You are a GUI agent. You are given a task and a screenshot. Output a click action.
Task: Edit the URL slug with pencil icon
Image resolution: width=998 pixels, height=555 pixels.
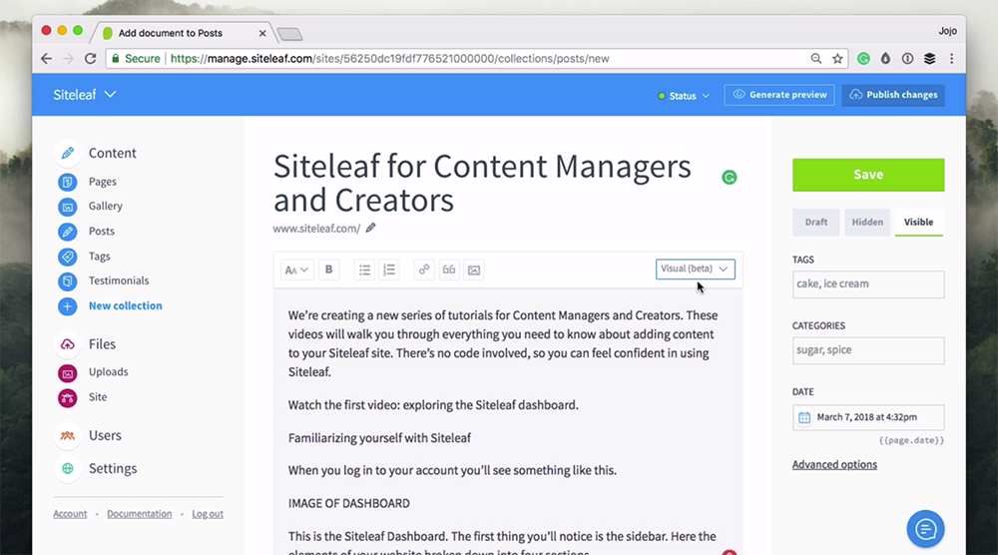click(371, 228)
